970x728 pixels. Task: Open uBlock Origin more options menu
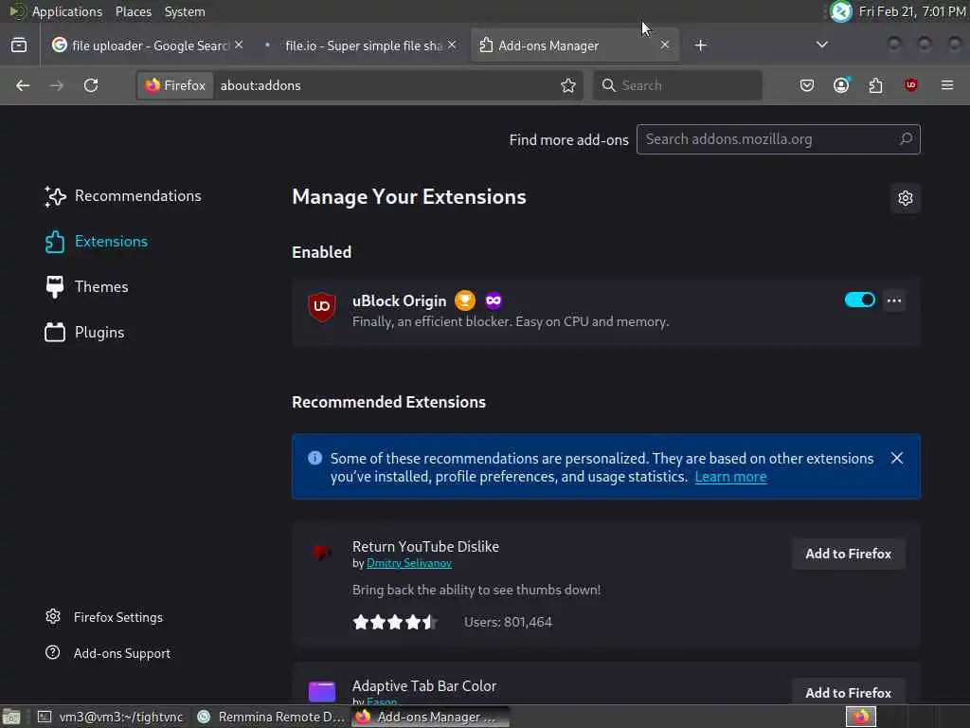894,300
